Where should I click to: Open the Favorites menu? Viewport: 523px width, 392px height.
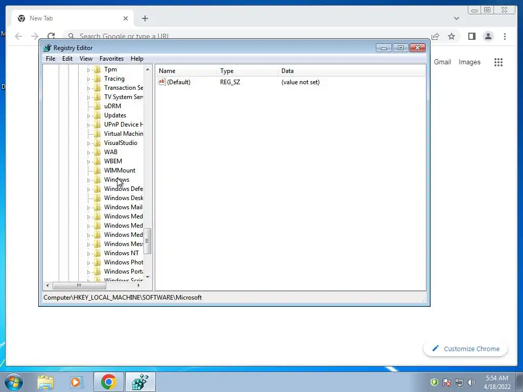point(111,59)
